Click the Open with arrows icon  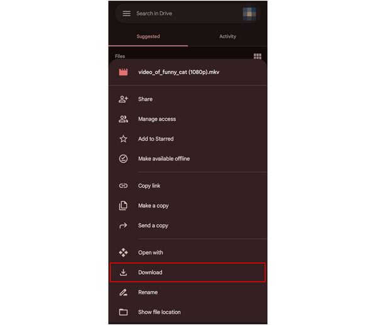[123, 252]
